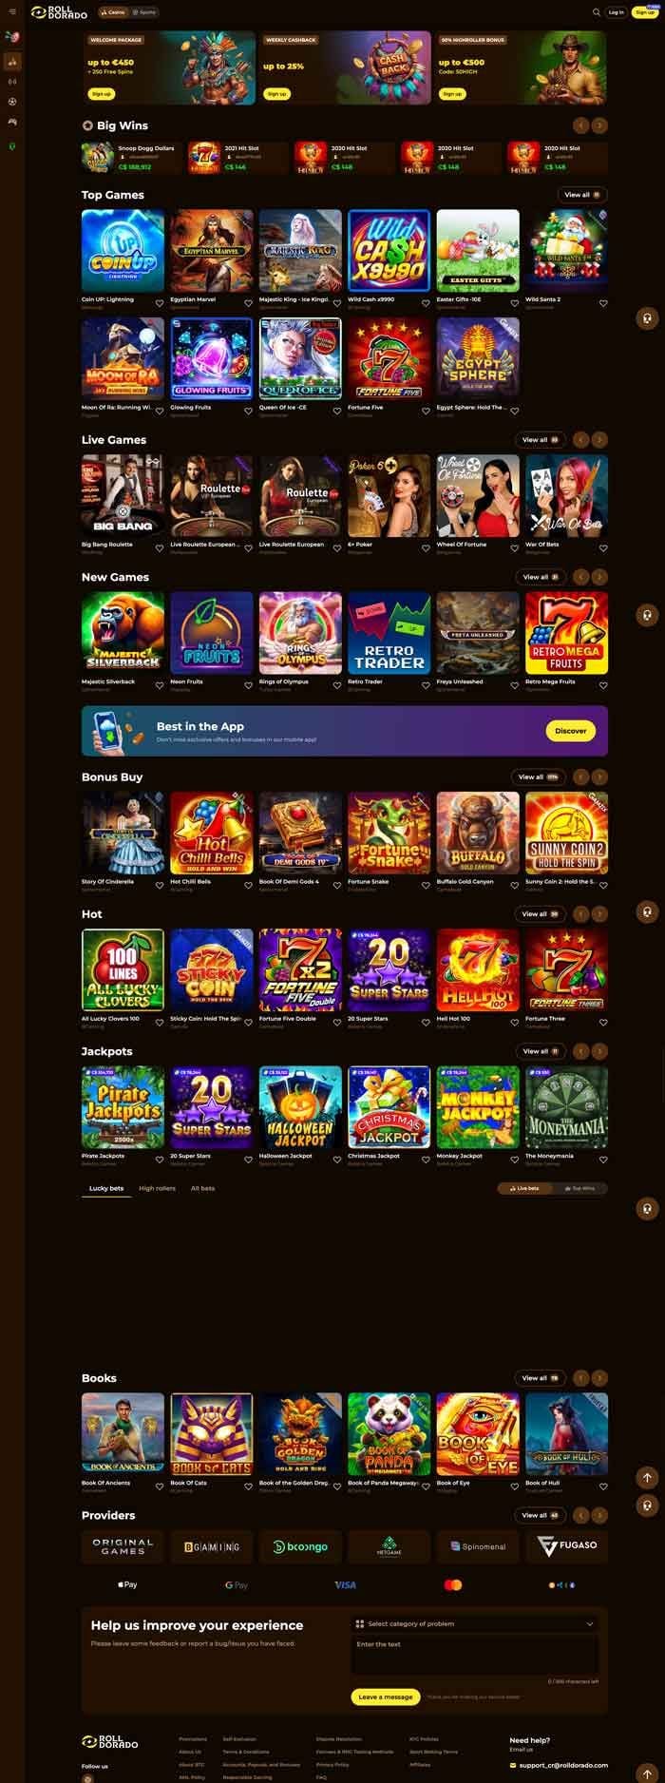Click the Discover app button
The height and width of the screenshot is (1783, 665).
click(571, 731)
